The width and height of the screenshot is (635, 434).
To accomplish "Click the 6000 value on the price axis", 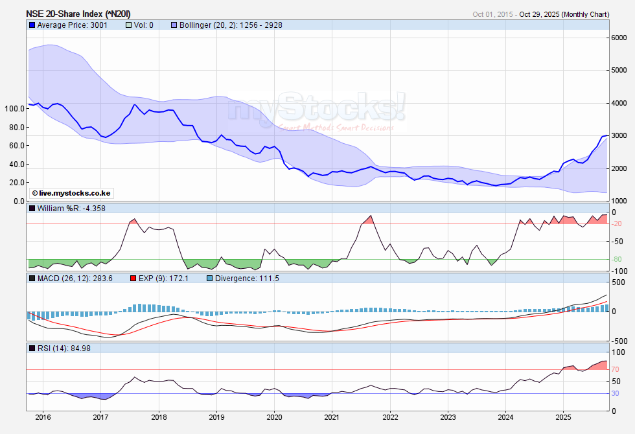I will [619, 38].
